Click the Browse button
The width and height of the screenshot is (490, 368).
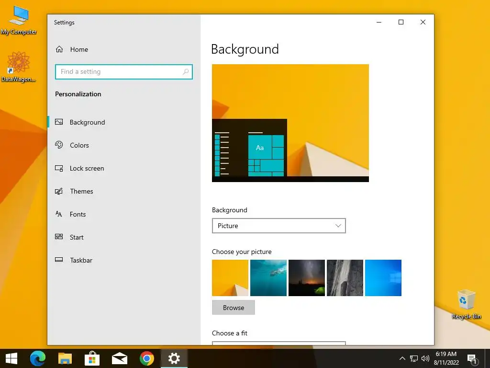pos(234,308)
